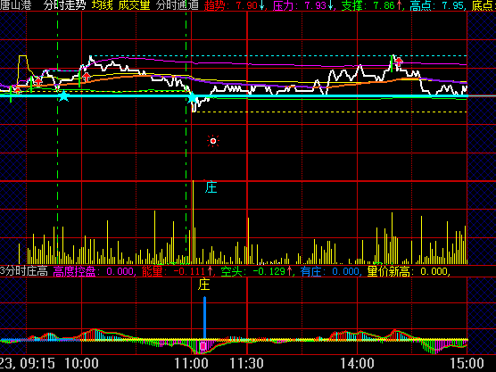Click the 支撑 7.86 reading
Image resolution: width=496 pixels, height=372 pixels.
372,5
